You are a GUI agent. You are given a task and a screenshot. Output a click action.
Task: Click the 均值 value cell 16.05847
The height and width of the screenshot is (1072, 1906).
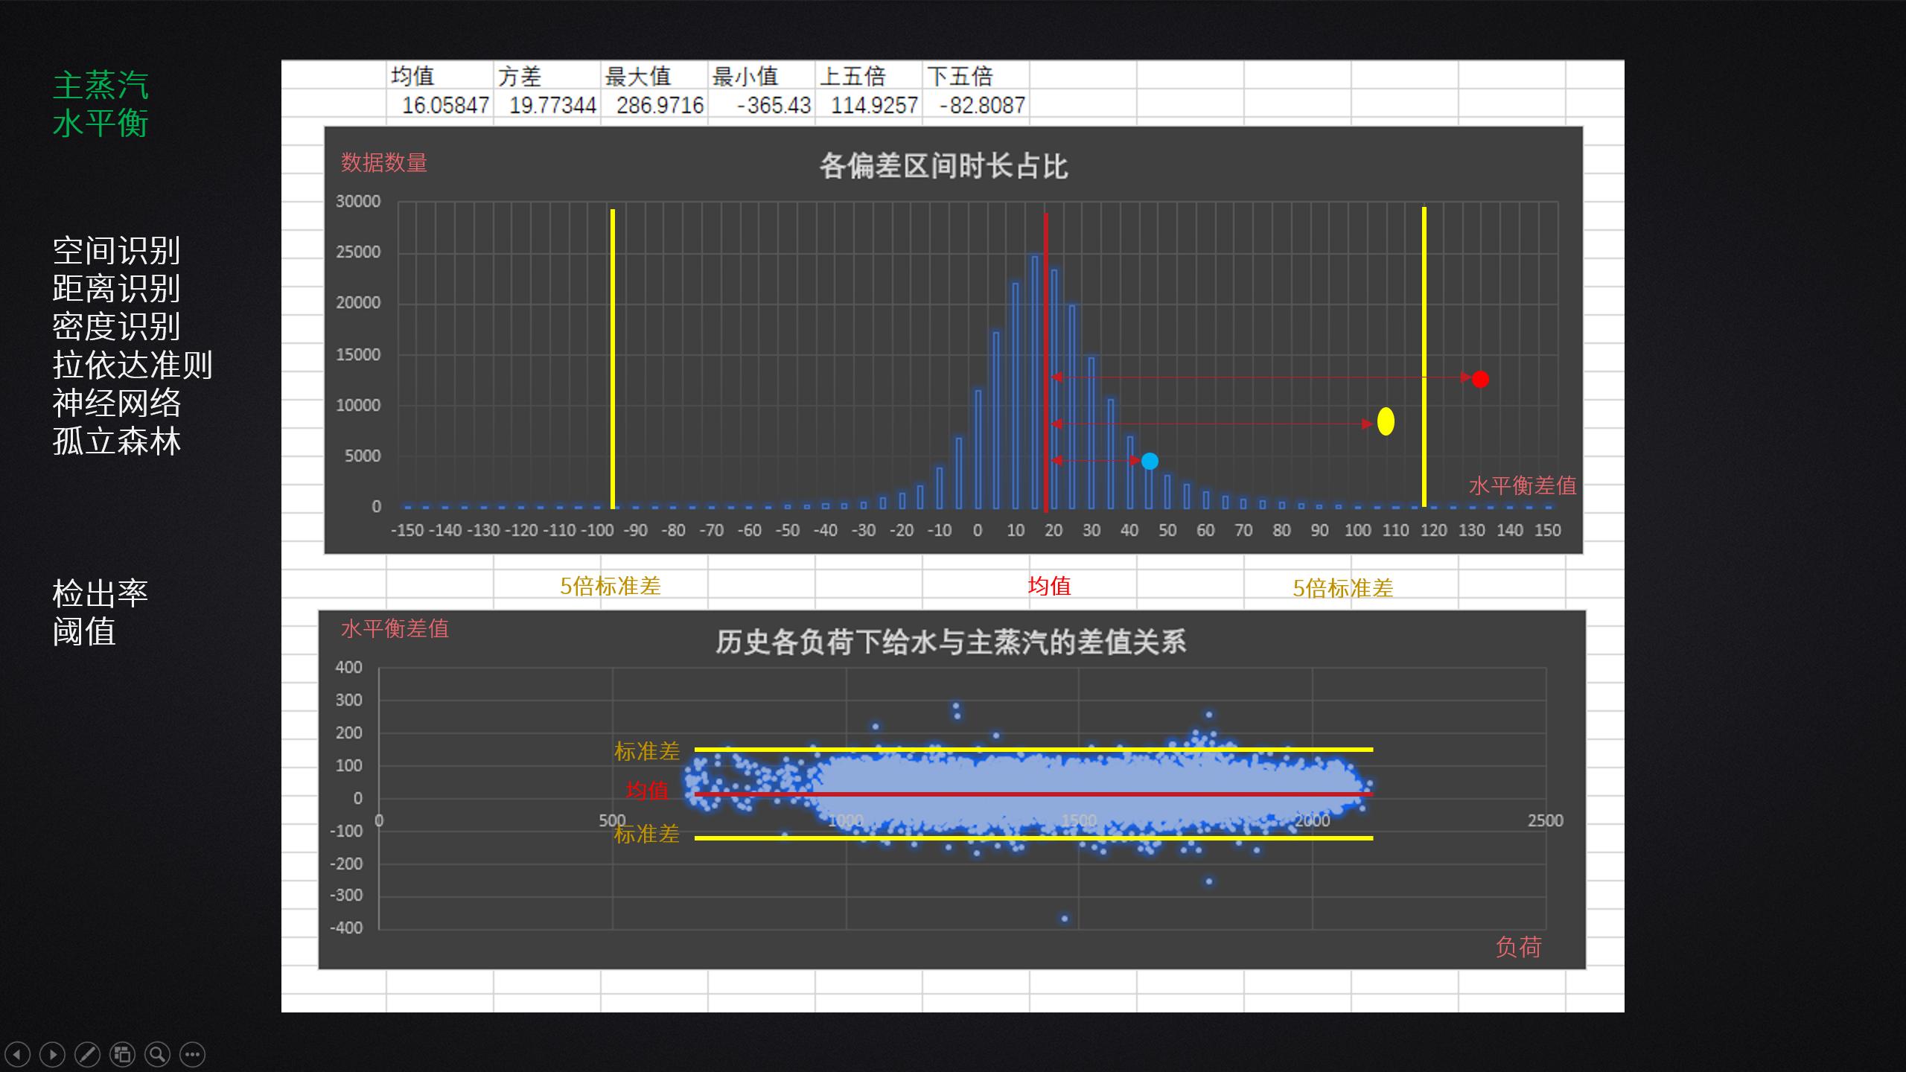(444, 106)
